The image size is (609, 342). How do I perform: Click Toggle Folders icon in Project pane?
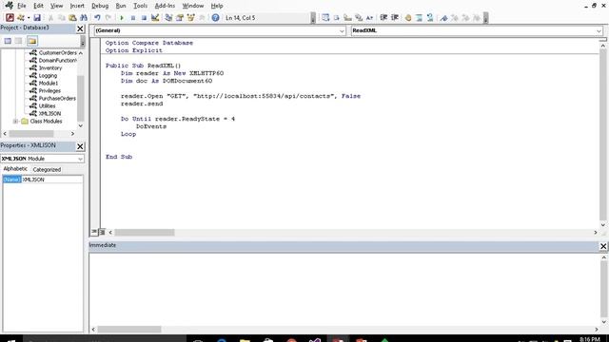(32, 41)
